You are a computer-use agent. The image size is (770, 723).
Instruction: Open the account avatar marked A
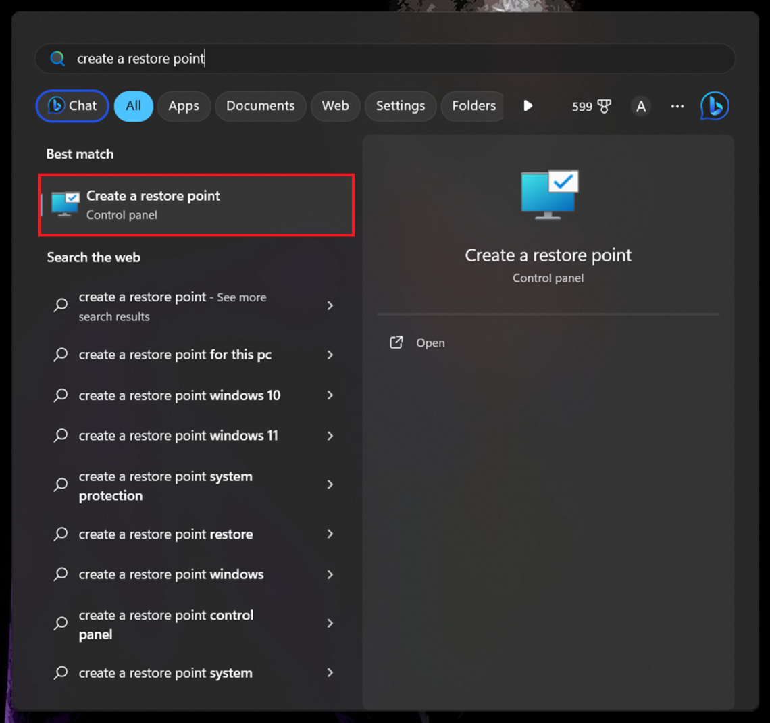pyautogui.click(x=640, y=105)
